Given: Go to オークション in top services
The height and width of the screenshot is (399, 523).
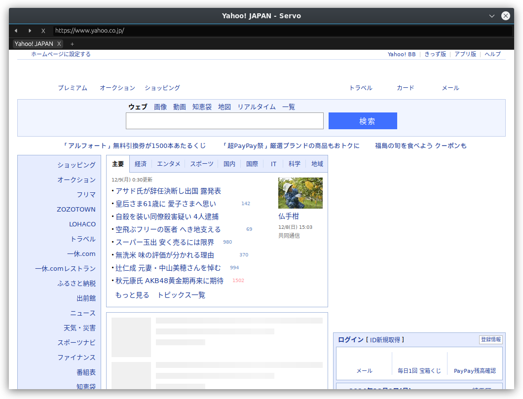Looking at the screenshot, I should (x=117, y=88).
